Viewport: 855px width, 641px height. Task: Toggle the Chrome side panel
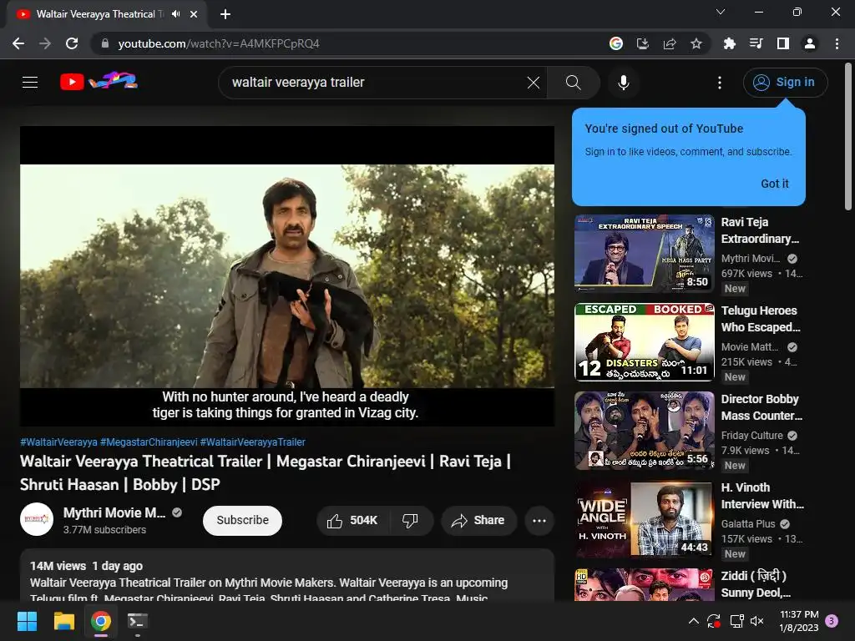point(783,43)
